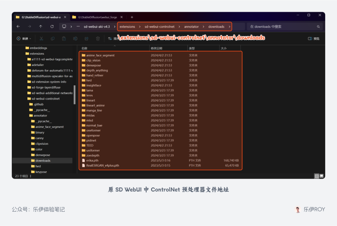
Task: Switch to the webui_forge tab
Action: point(98,17)
